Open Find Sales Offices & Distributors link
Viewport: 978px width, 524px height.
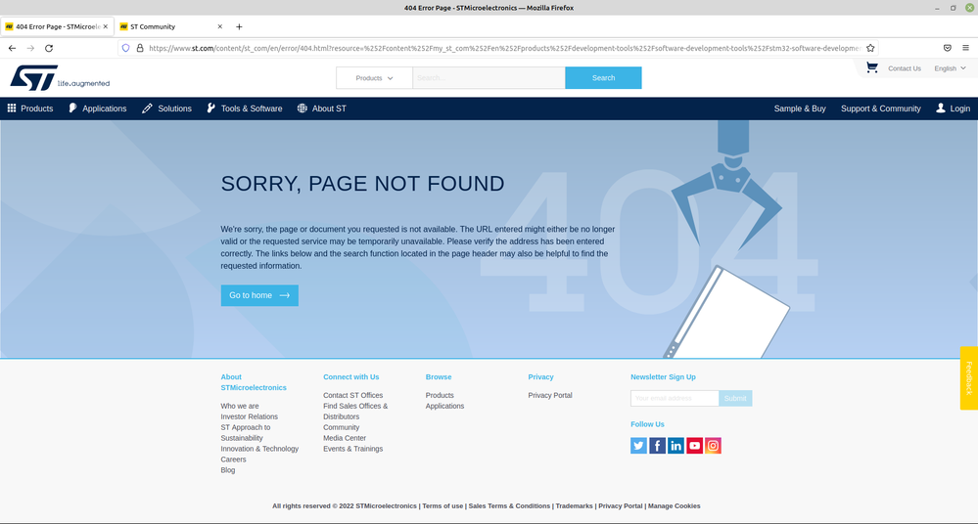coord(355,412)
